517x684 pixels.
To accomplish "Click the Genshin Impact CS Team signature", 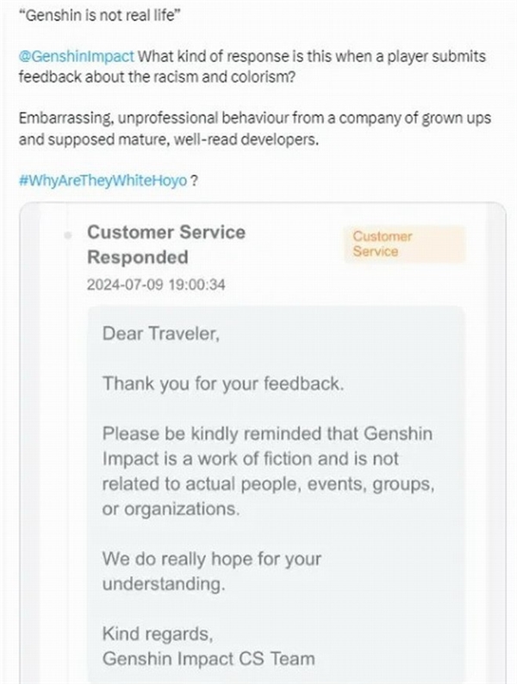I will point(209,659).
